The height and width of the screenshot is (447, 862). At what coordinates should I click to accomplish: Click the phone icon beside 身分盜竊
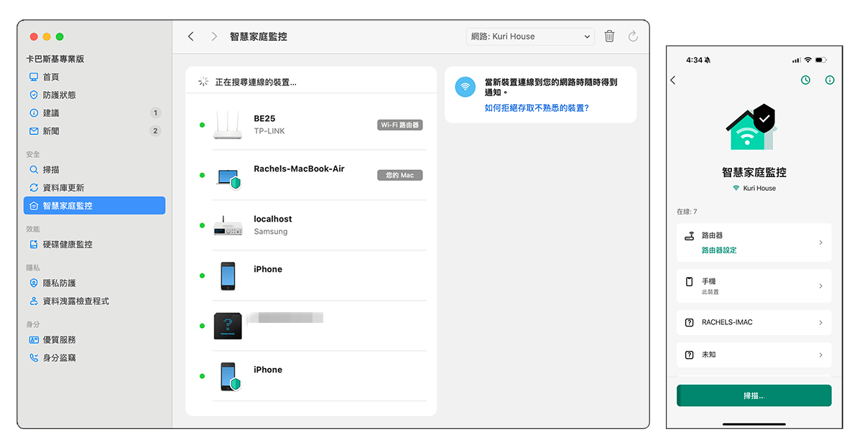click(34, 358)
